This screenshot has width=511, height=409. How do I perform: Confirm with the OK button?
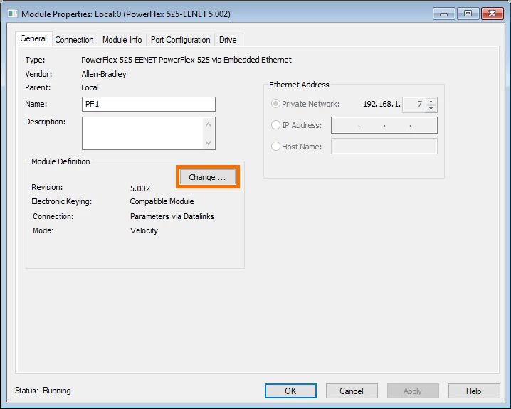pos(290,391)
